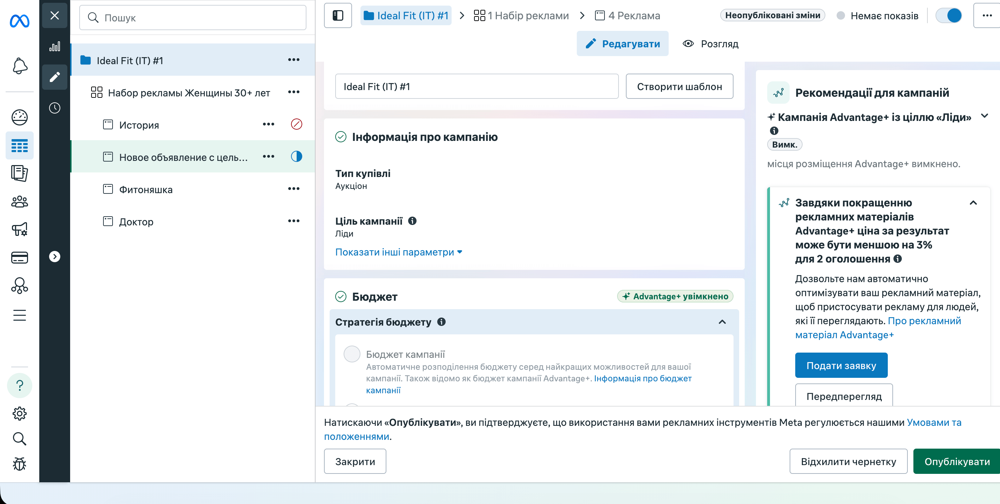Open settings gear icon
Image resolution: width=1000 pixels, height=504 pixels.
(x=19, y=414)
